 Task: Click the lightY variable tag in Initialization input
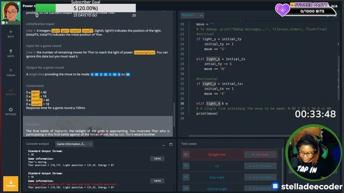click(x=65, y=31)
